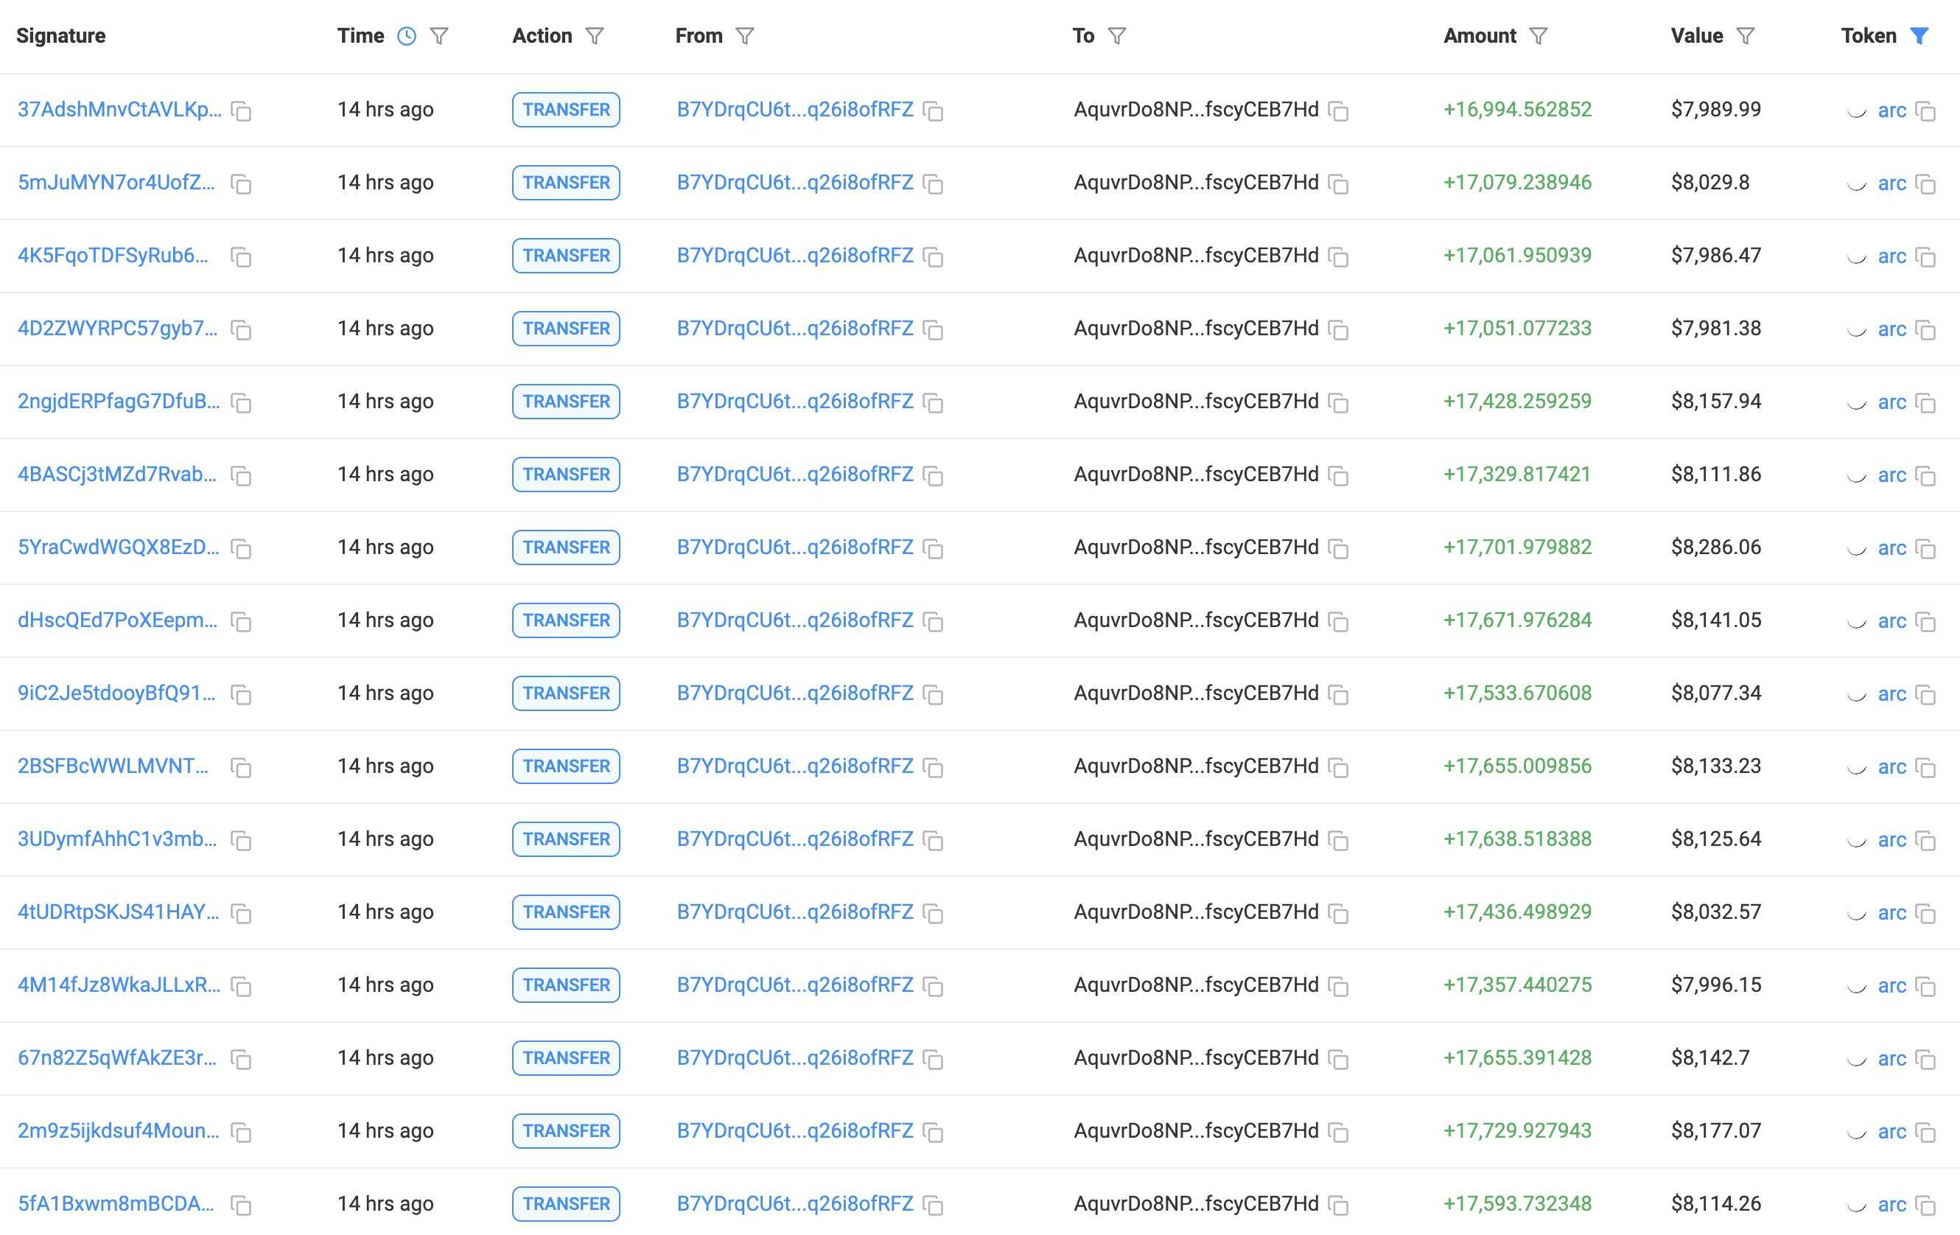Click the Value column filter funnel
Viewport: 1960px width, 1235px height.
pos(1745,36)
